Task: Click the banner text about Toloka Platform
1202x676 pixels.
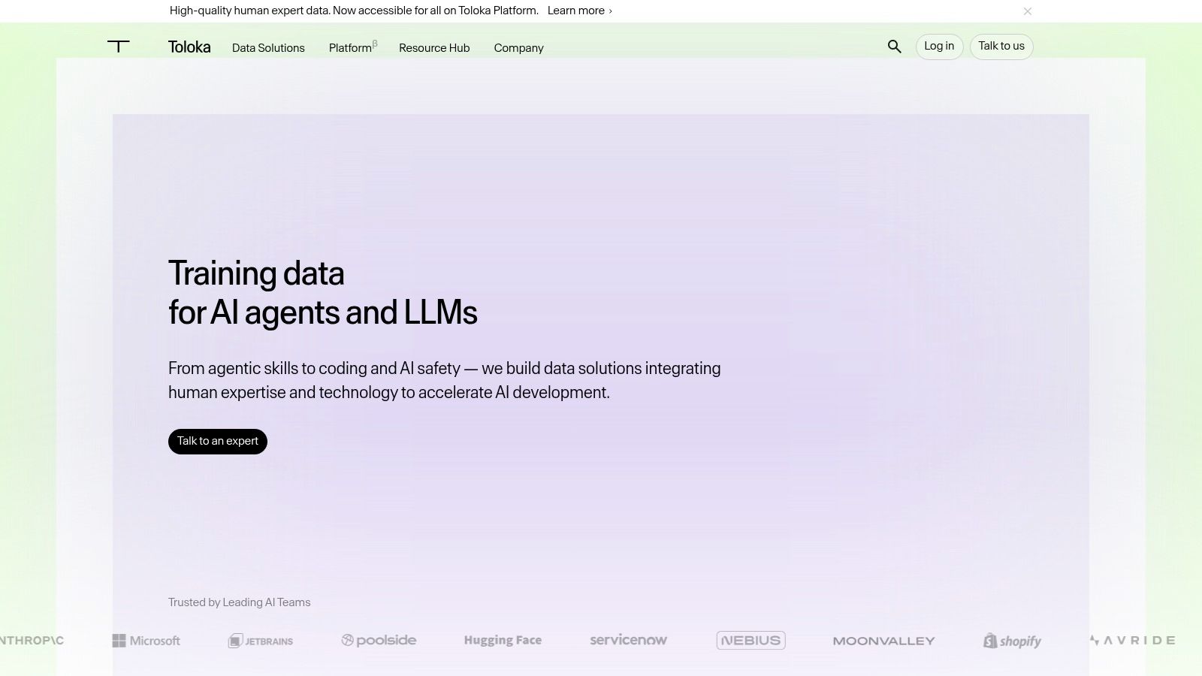Action: (354, 11)
